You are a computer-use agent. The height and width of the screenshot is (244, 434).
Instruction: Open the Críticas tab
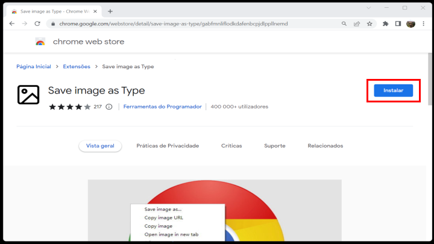point(231,146)
